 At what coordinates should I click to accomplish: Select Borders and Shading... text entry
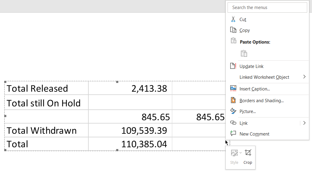pyautogui.click(x=262, y=101)
